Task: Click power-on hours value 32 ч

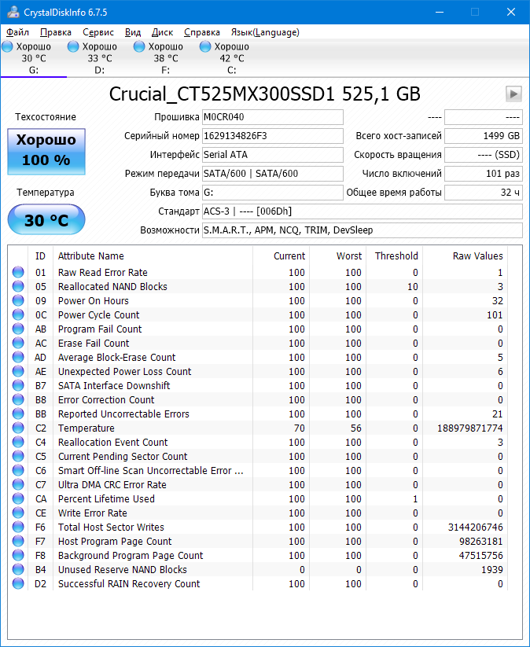Action: pyautogui.click(x=484, y=193)
